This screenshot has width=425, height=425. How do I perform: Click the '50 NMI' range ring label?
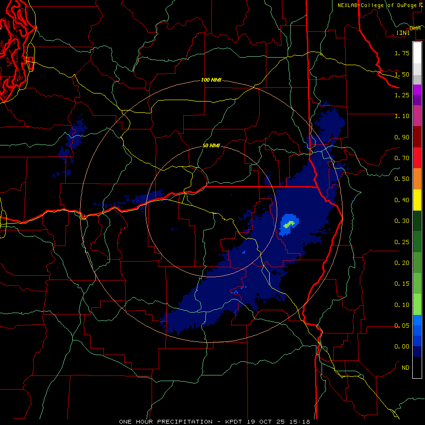211,145
